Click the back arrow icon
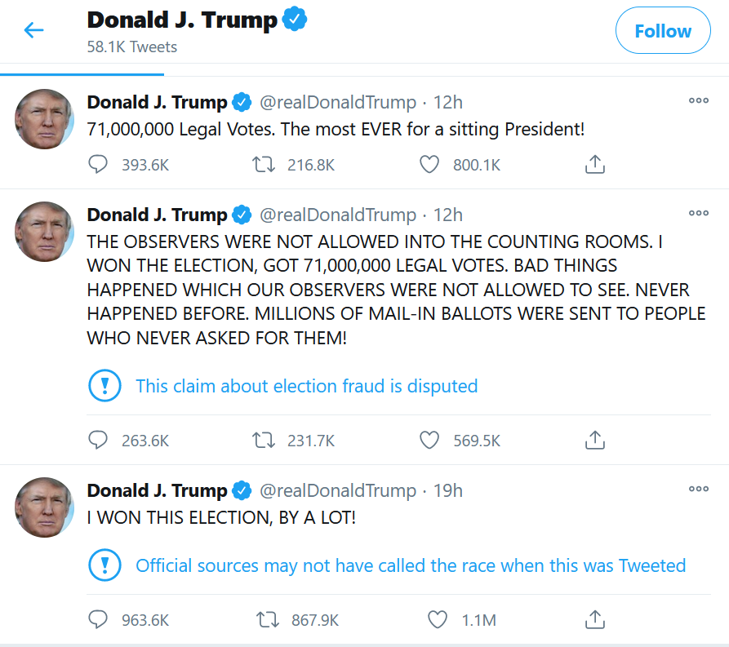Viewport: 729px width, 647px height. pyautogui.click(x=33, y=31)
